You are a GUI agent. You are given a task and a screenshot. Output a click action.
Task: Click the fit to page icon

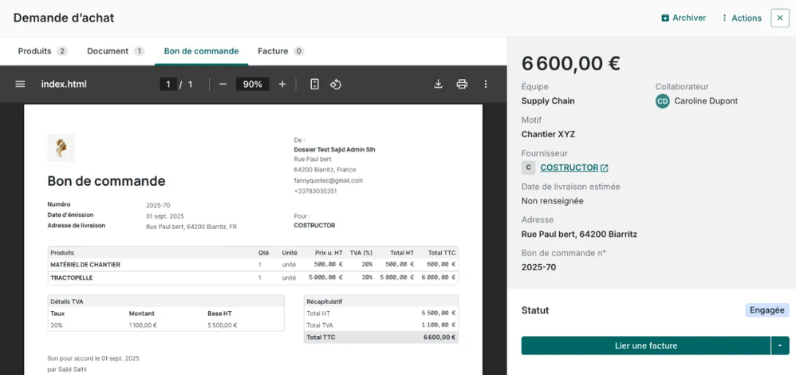click(x=315, y=84)
